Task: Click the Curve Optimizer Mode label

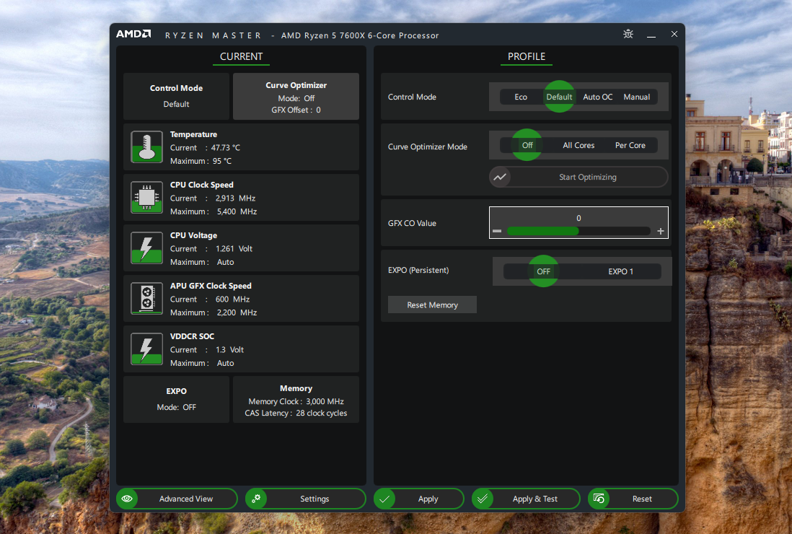Action: pyautogui.click(x=427, y=146)
